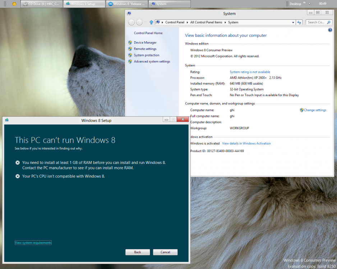Click the RAM requirement error icon
Image resolution: width=337 pixels, height=269 pixels.
pos(18,162)
